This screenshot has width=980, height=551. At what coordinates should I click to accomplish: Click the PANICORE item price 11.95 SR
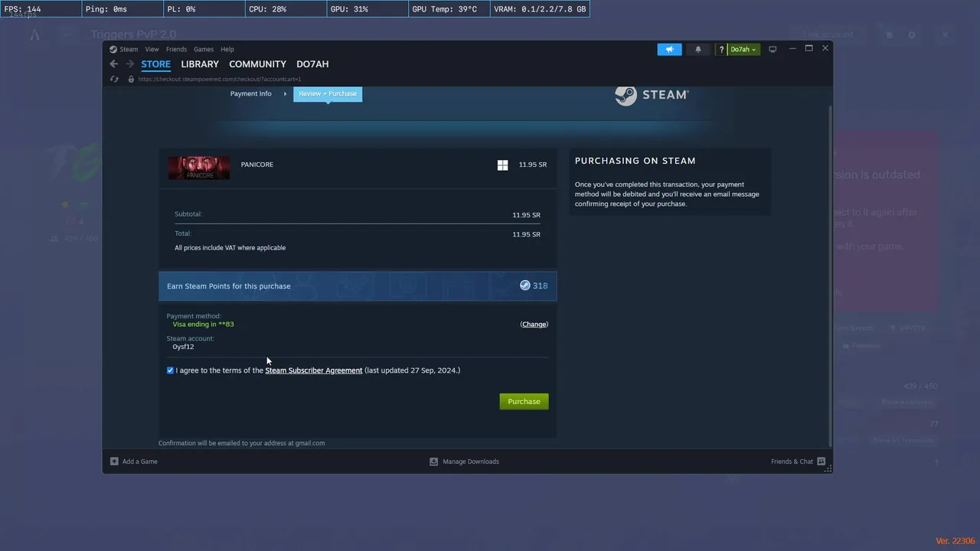(532, 165)
